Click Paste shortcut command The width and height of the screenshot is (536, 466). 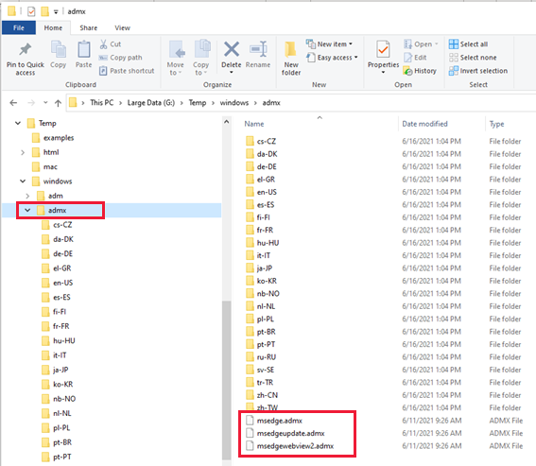127,71
